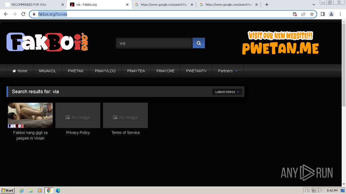Open the 'Latest videos' sort dropdown
346x194 pixels.
[227, 92]
